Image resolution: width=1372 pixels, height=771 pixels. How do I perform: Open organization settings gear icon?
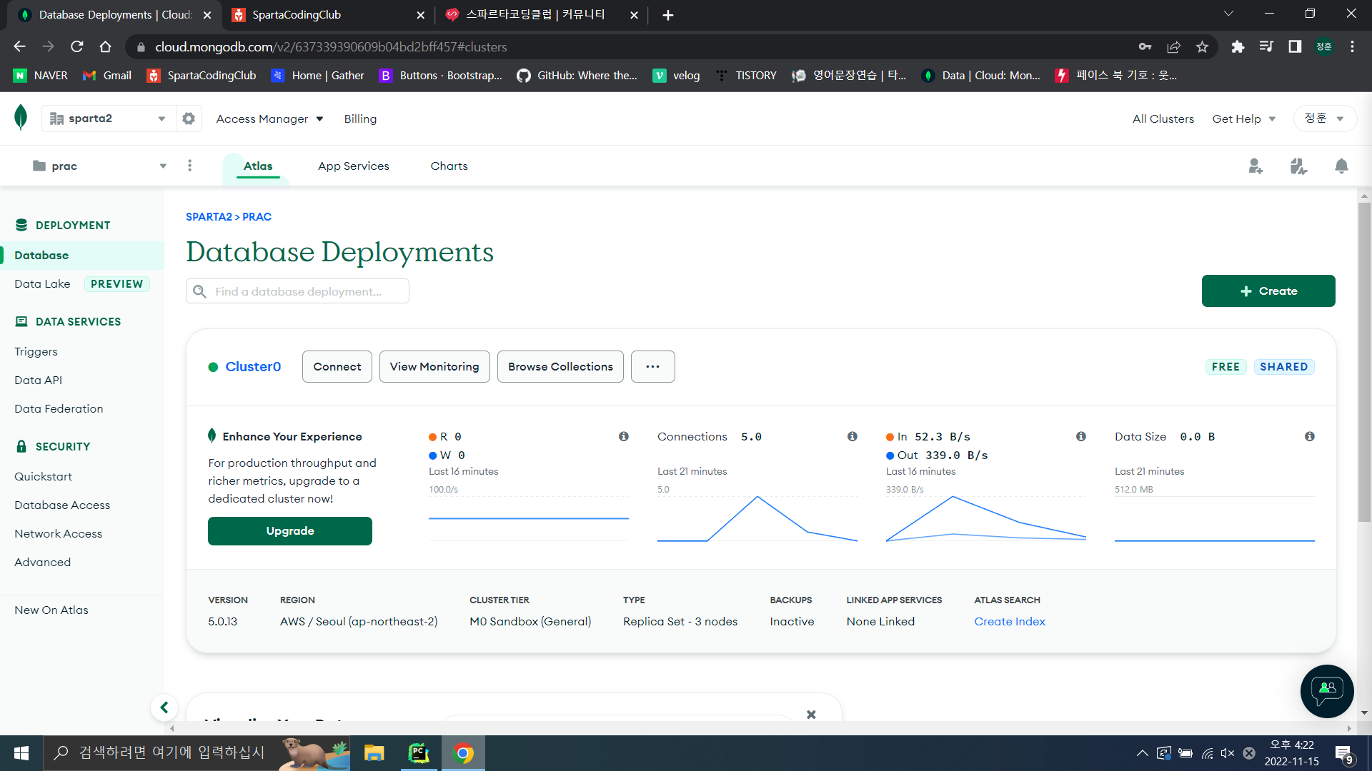pos(189,119)
